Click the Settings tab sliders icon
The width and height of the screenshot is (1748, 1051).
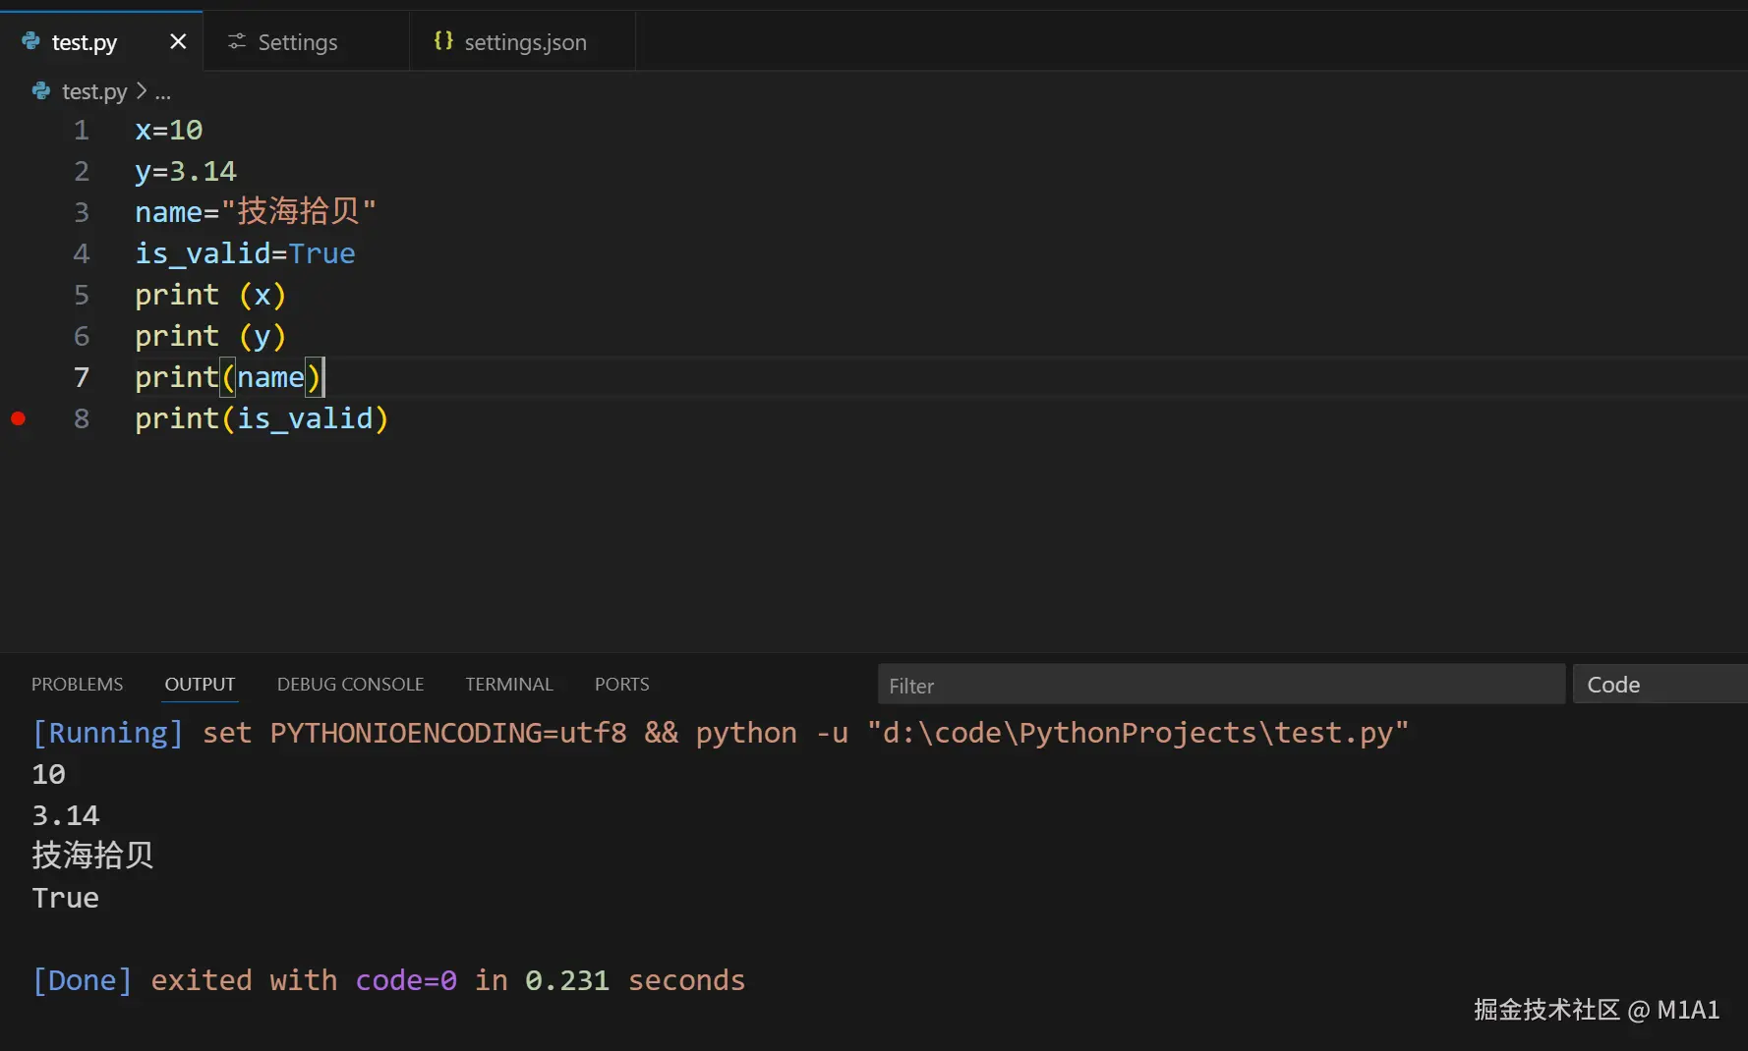(237, 41)
